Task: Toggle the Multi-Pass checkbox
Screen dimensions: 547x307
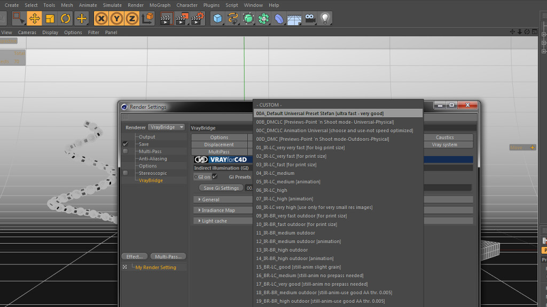Action: [125, 151]
